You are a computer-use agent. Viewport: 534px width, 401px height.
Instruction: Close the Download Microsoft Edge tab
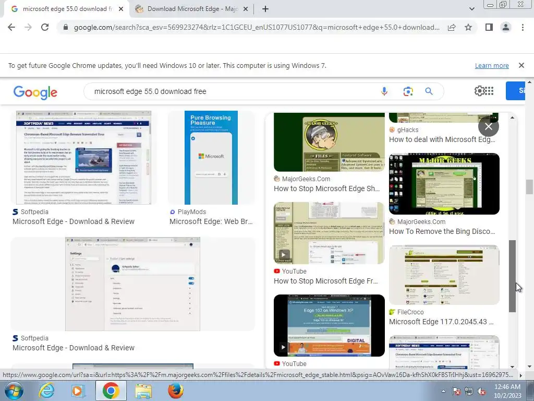click(245, 9)
